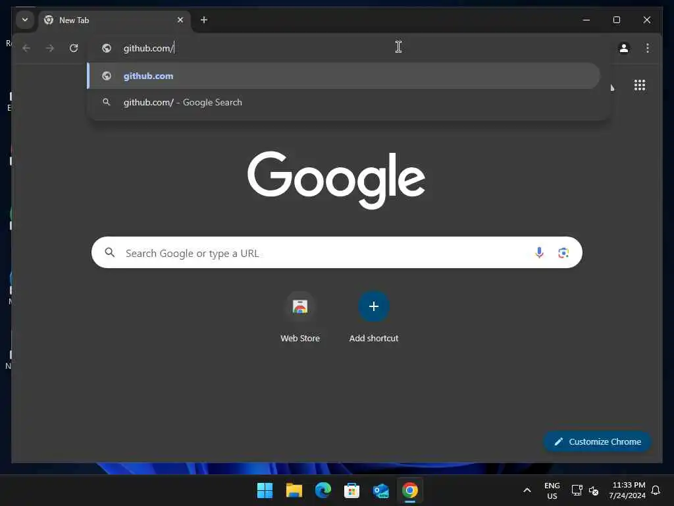
Task: Open network settings tray icon
Action: (577, 490)
